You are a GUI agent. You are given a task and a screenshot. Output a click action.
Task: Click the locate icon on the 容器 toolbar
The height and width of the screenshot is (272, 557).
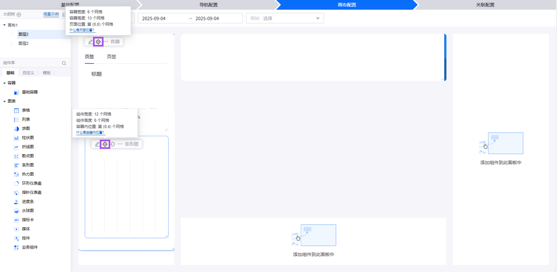pos(98,41)
